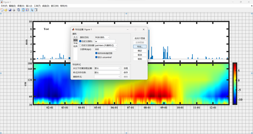Viewport: 253px width, 134px height.
Task: Click the Open File folder icon
Action: tap(6, 10)
